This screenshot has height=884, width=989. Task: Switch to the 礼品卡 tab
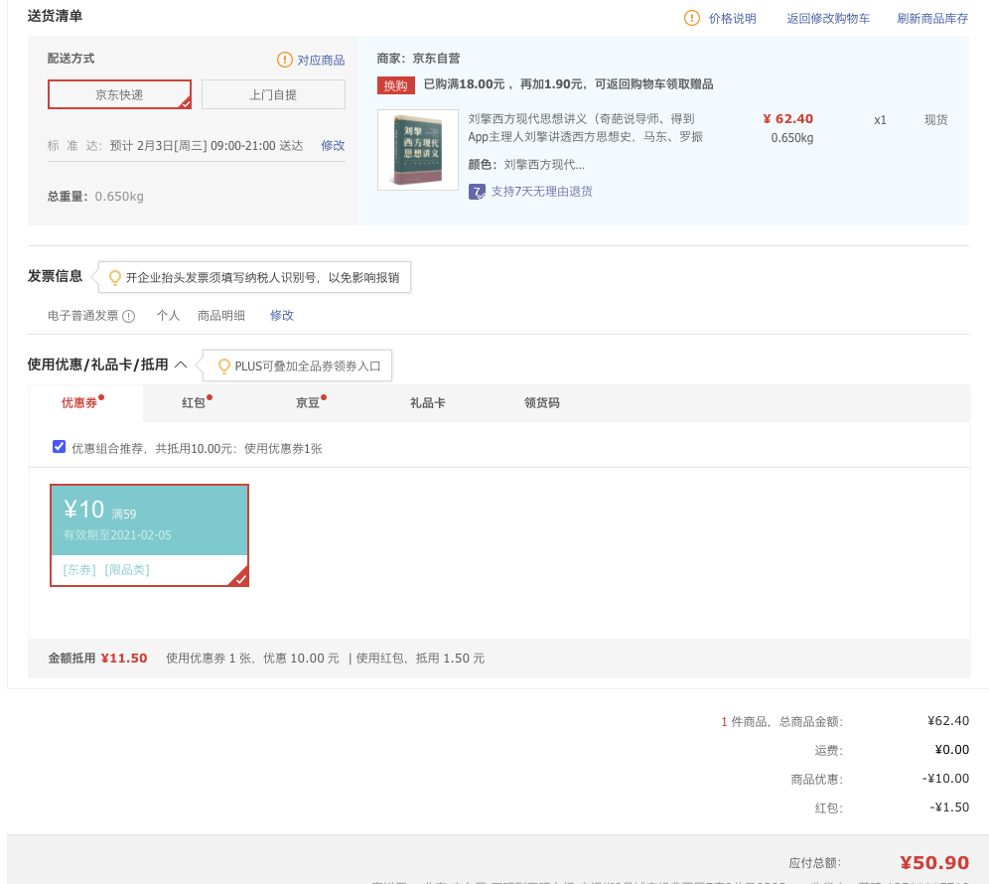click(427, 402)
